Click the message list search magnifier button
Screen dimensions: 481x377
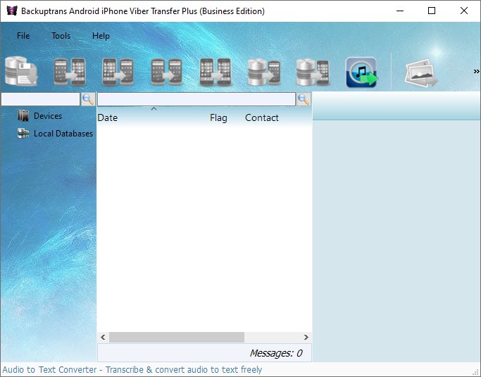click(x=304, y=99)
